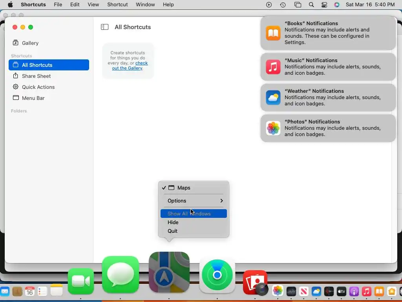This screenshot has width=402, height=302.
Task: Click the Maps icon in the Dock
Action: point(169,272)
